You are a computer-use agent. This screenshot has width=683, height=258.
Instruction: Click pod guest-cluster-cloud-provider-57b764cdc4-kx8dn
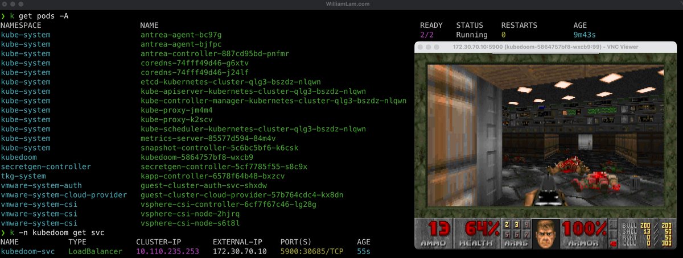pyautogui.click(x=243, y=195)
